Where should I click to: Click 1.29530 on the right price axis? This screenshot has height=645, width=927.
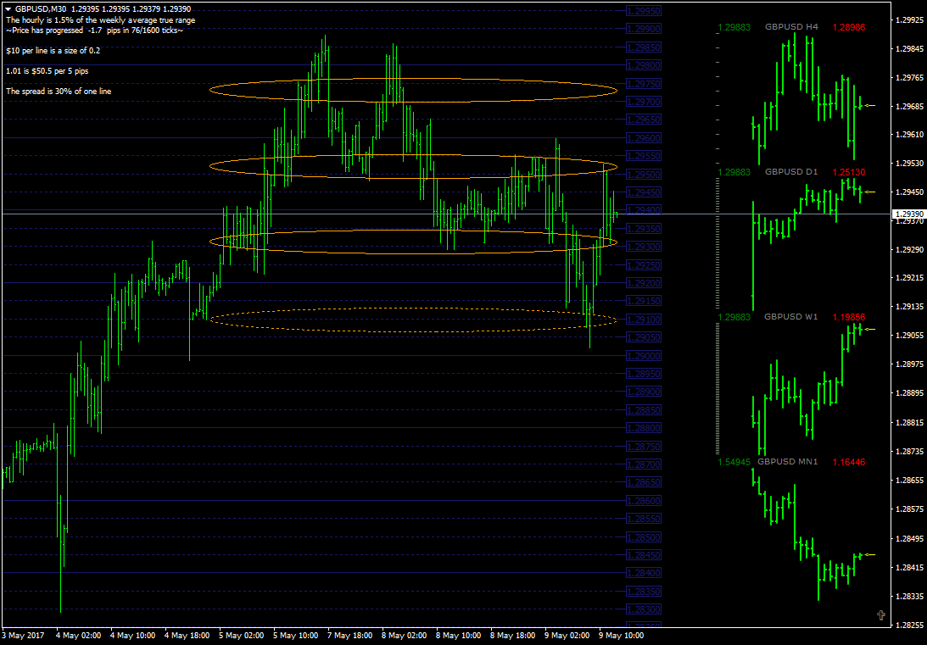click(909, 163)
